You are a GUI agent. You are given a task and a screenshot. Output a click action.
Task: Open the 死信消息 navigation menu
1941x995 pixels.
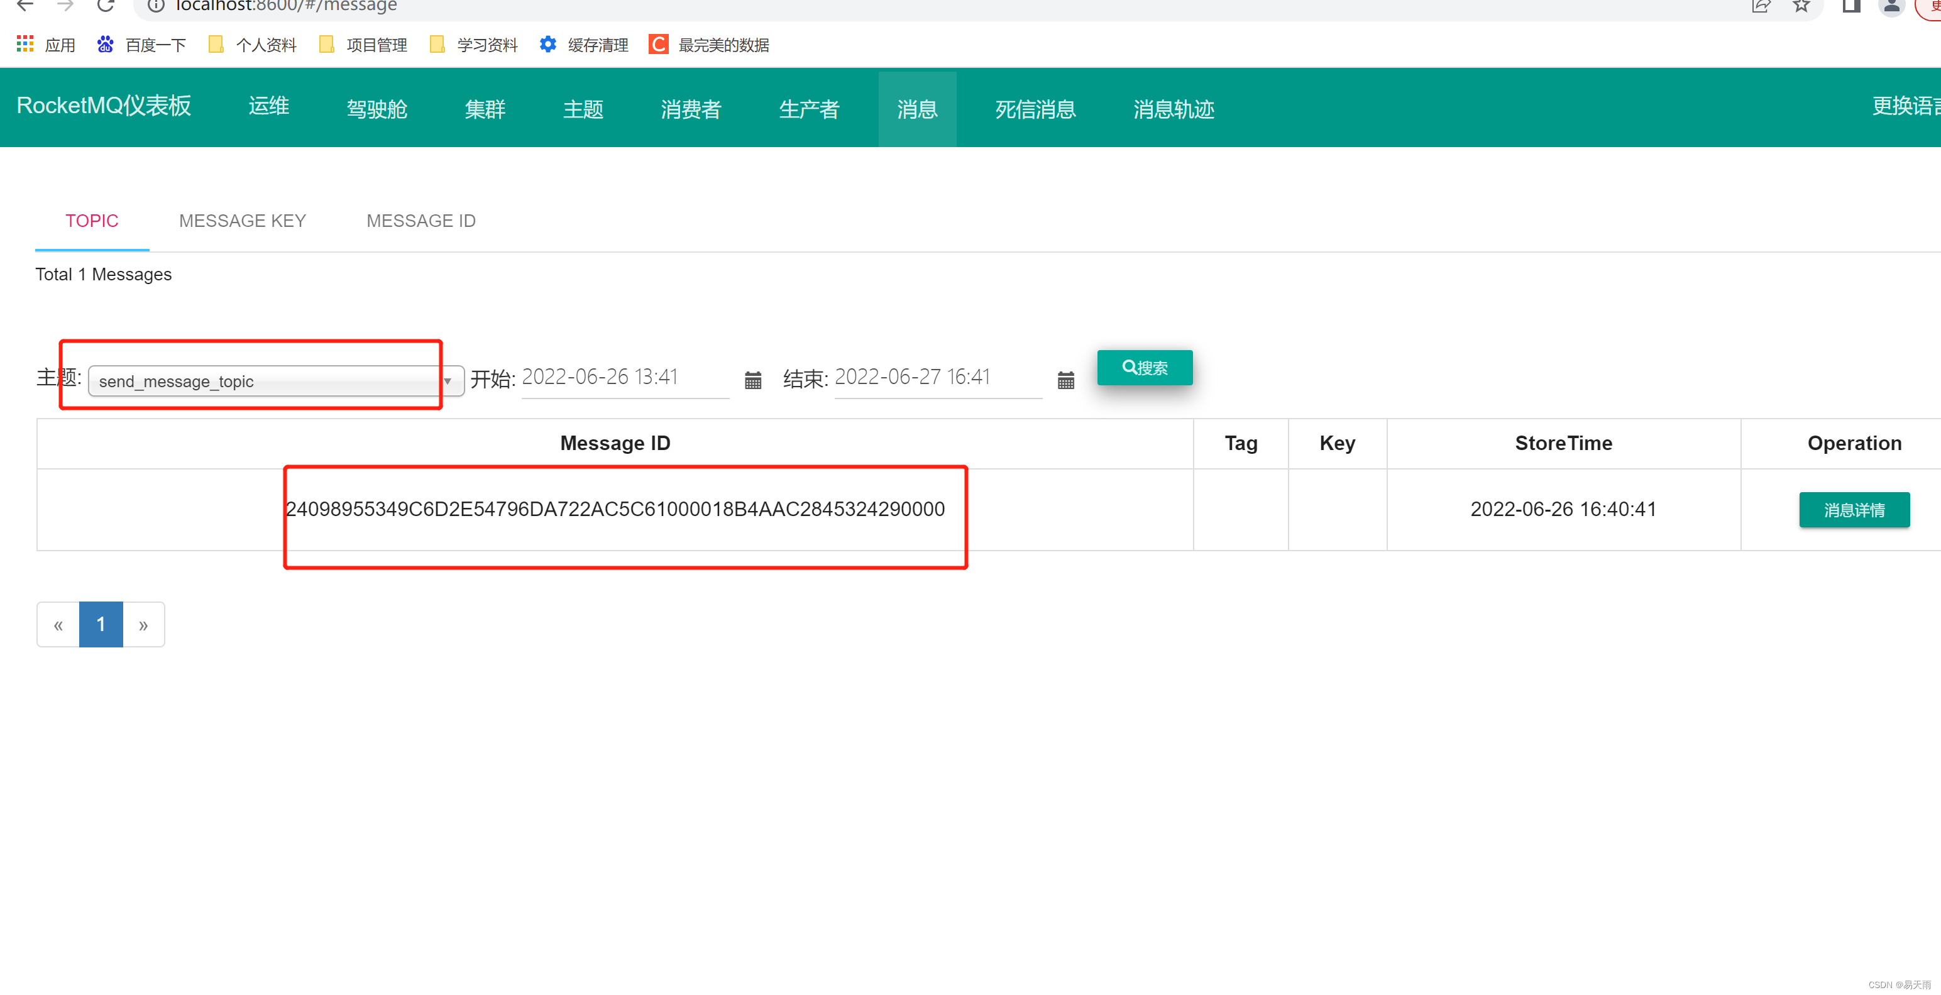(1035, 109)
